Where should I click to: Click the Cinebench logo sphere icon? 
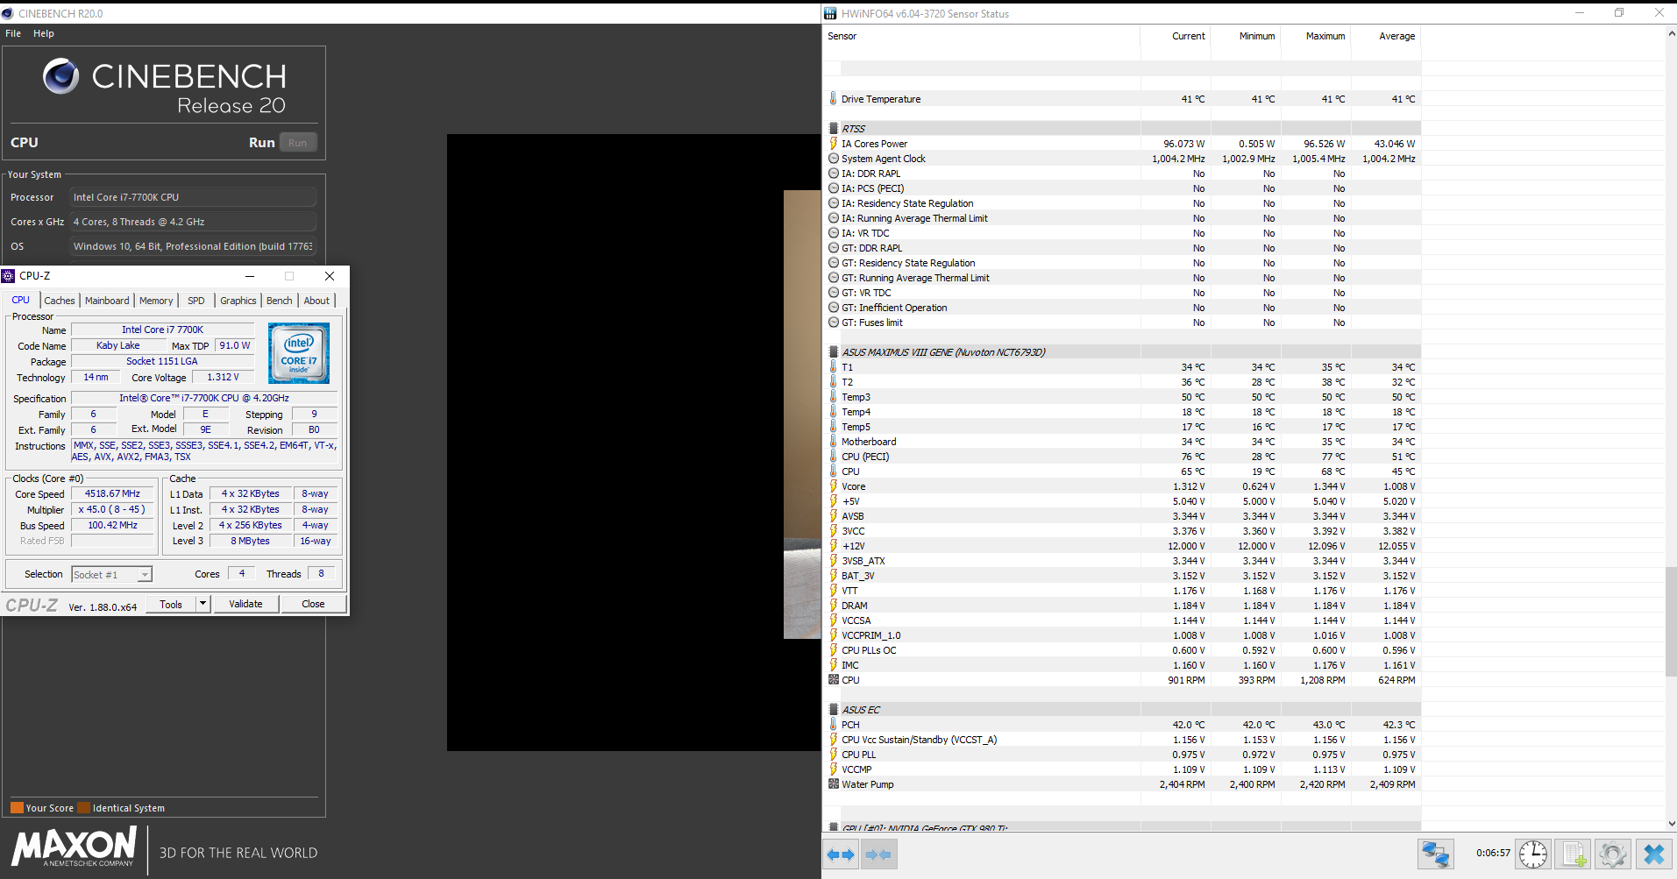click(60, 76)
